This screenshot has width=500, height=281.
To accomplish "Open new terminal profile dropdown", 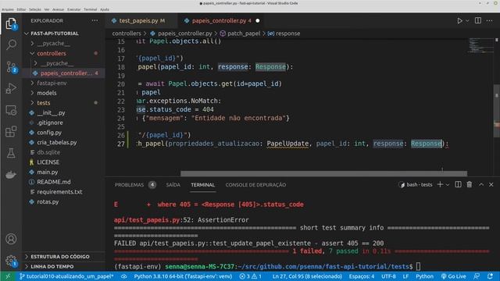I will 448,185.
